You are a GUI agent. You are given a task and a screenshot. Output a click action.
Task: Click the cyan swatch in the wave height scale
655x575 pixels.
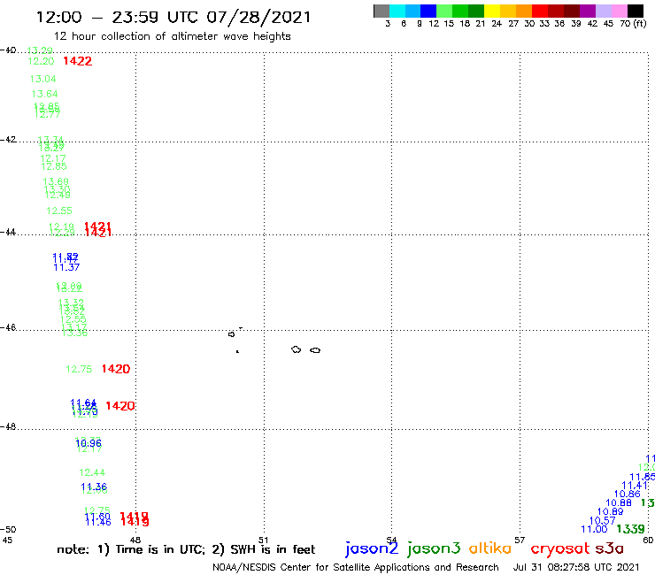[x=397, y=11]
